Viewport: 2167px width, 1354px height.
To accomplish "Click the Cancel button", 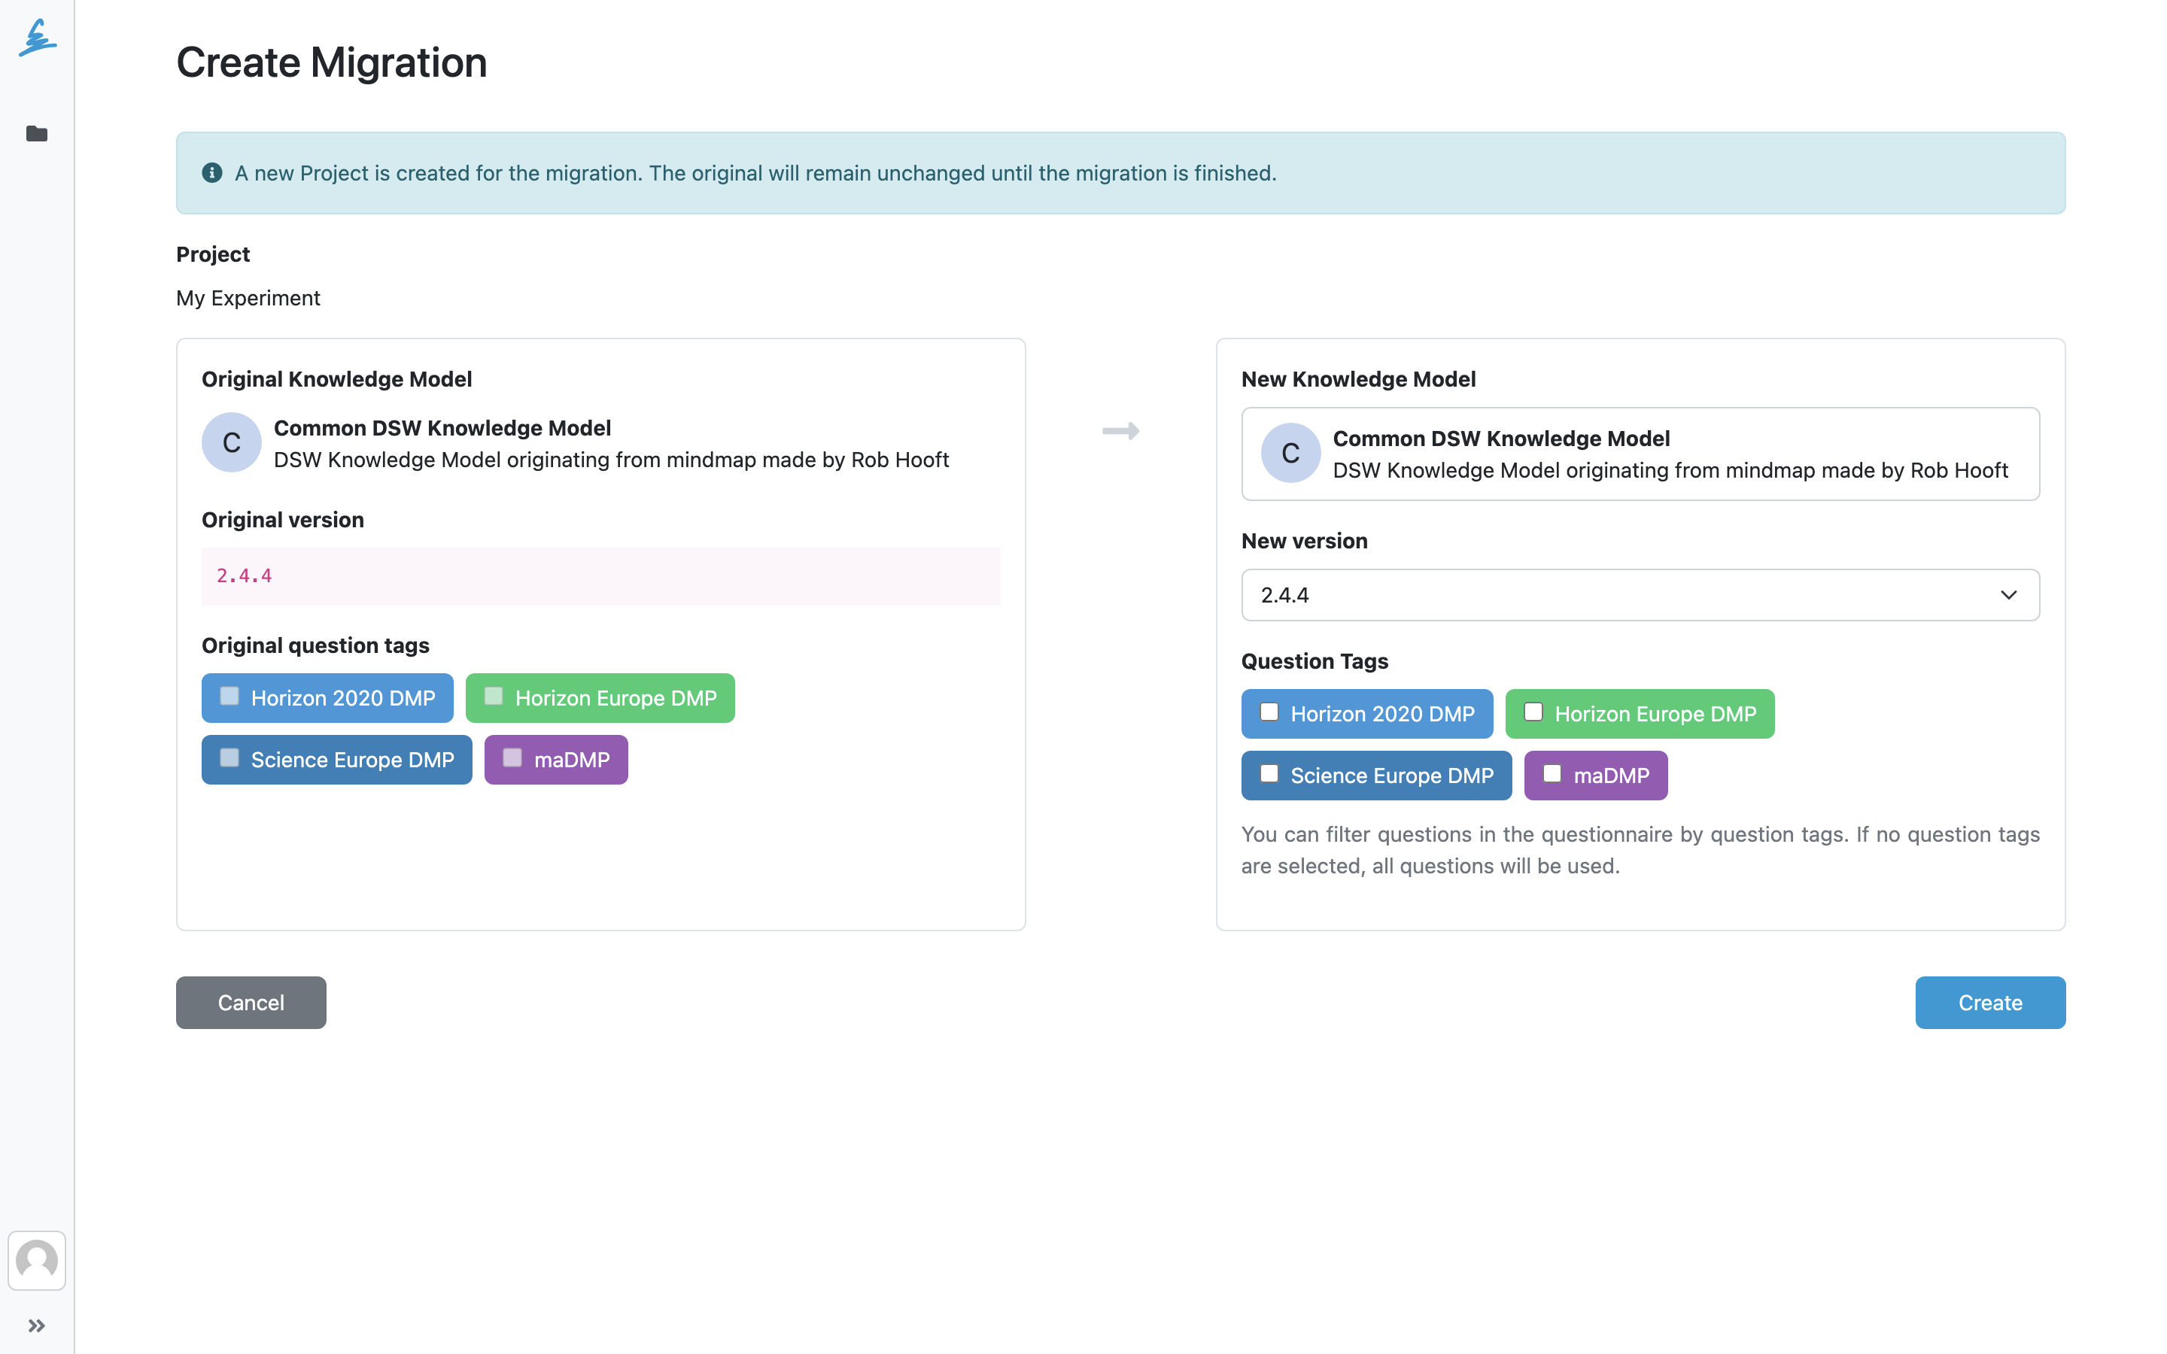I will tap(251, 1002).
